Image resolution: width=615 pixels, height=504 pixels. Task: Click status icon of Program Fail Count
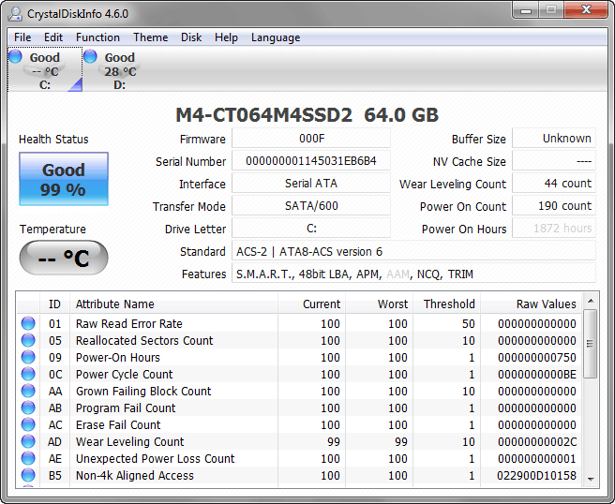pyautogui.click(x=28, y=408)
